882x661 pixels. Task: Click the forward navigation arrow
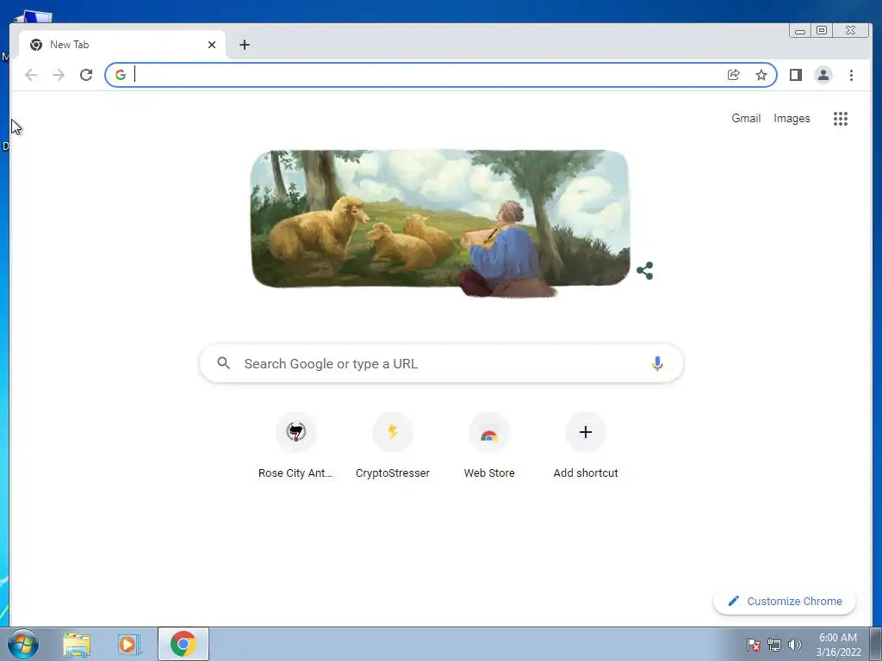pyautogui.click(x=59, y=75)
